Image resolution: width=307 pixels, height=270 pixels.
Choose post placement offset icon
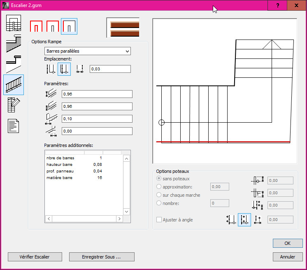click(x=258, y=220)
